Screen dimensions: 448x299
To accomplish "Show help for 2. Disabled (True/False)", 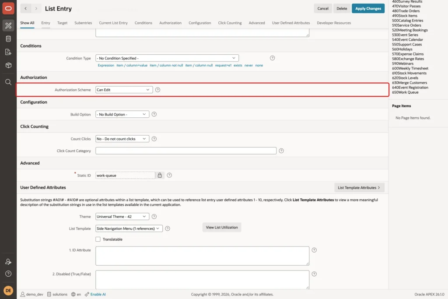I will (x=314, y=274).
